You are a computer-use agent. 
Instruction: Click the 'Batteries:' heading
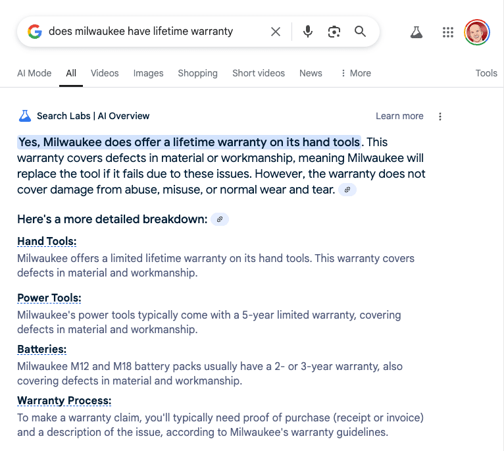(42, 349)
